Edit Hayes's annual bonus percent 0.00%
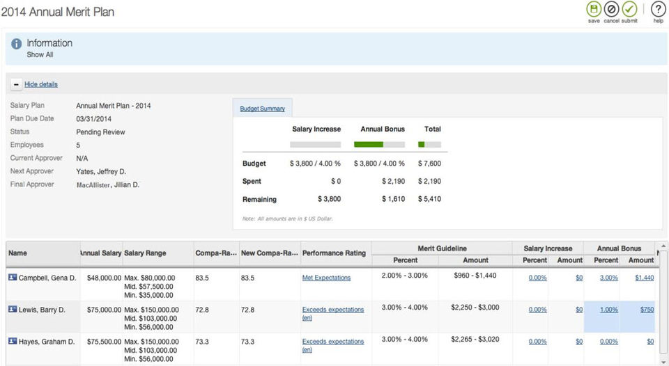 pos(609,342)
